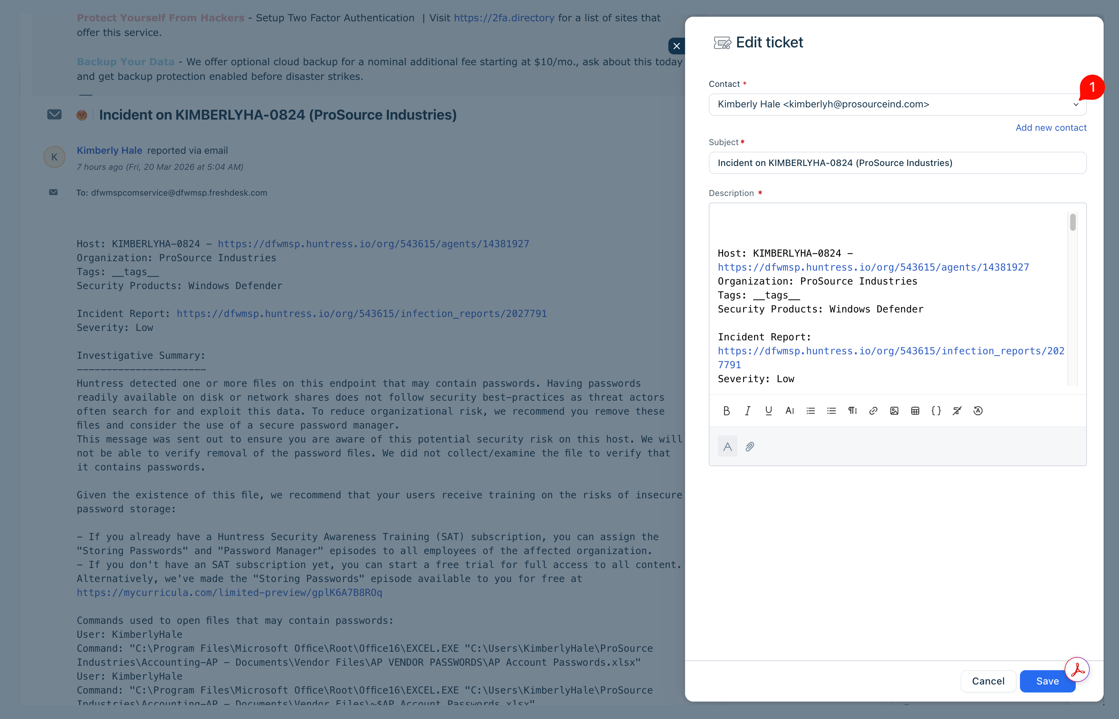
Task: Expand the Contact dropdown
Action: click(1075, 105)
